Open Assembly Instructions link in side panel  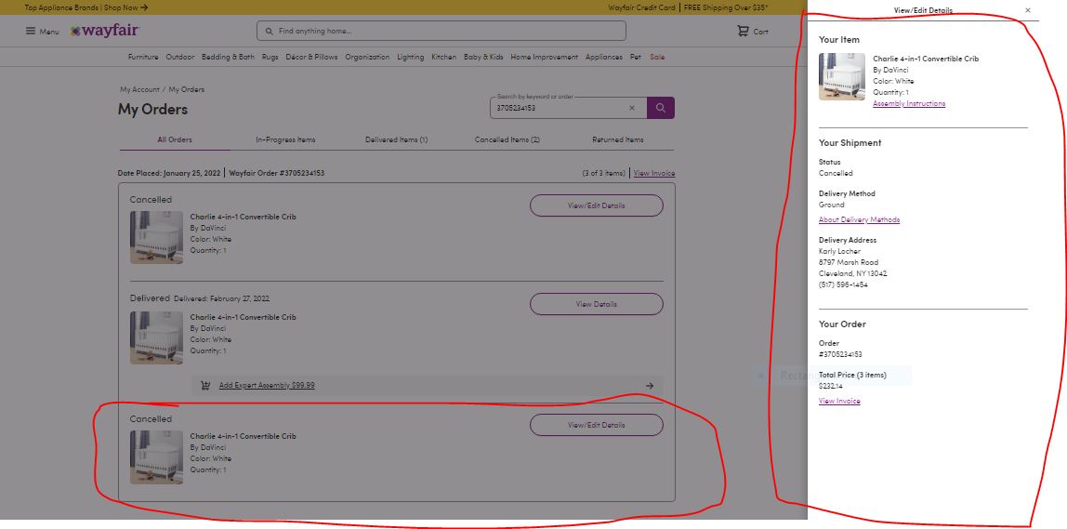(909, 103)
